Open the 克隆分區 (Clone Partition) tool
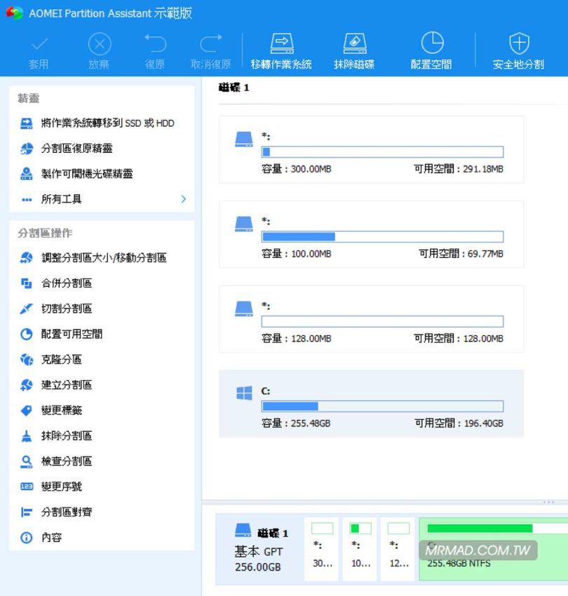The height and width of the screenshot is (596, 568). pos(55,359)
